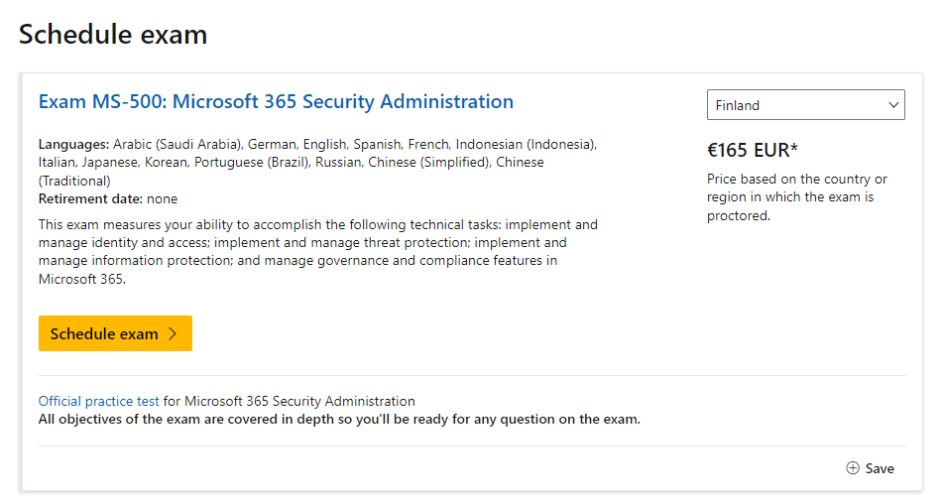Open the Finland country selector

pos(793,105)
